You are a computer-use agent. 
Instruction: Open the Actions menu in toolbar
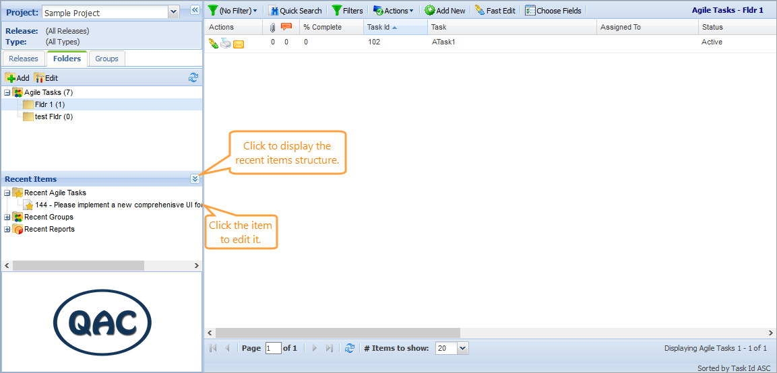point(394,11)
